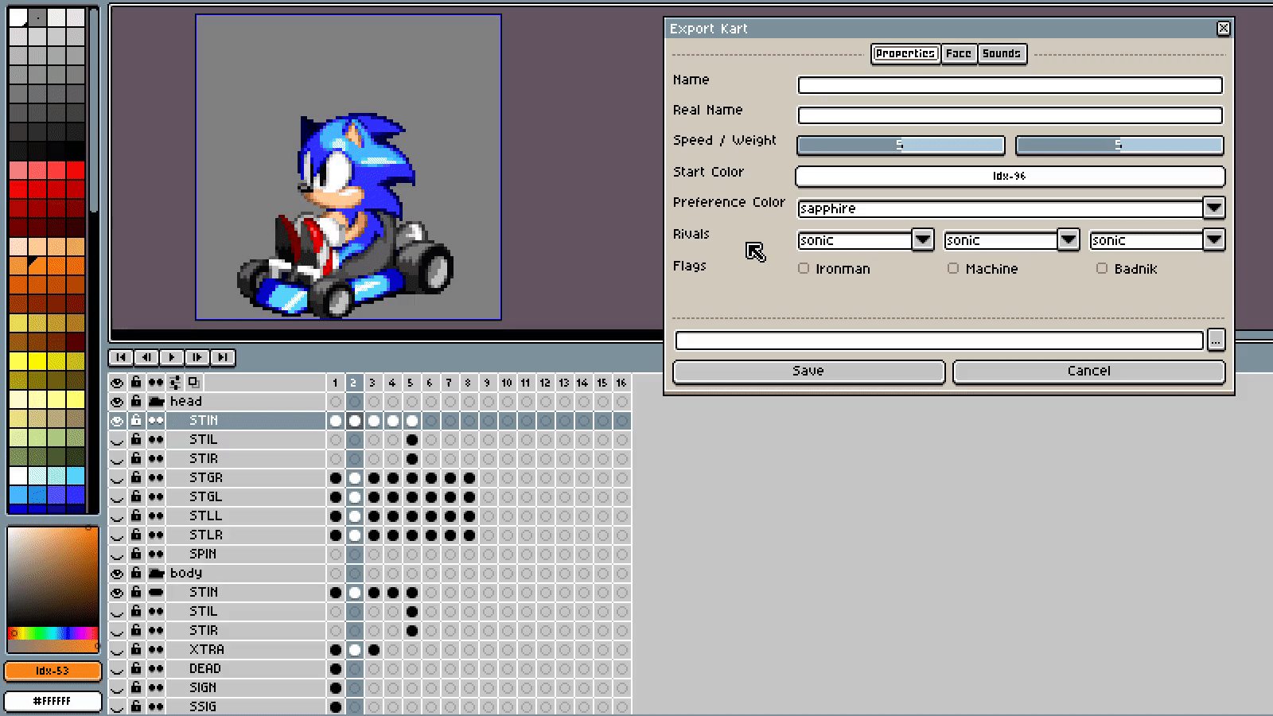
Task: Switch to the Properties tab
Action: click(x=905, y=53)
